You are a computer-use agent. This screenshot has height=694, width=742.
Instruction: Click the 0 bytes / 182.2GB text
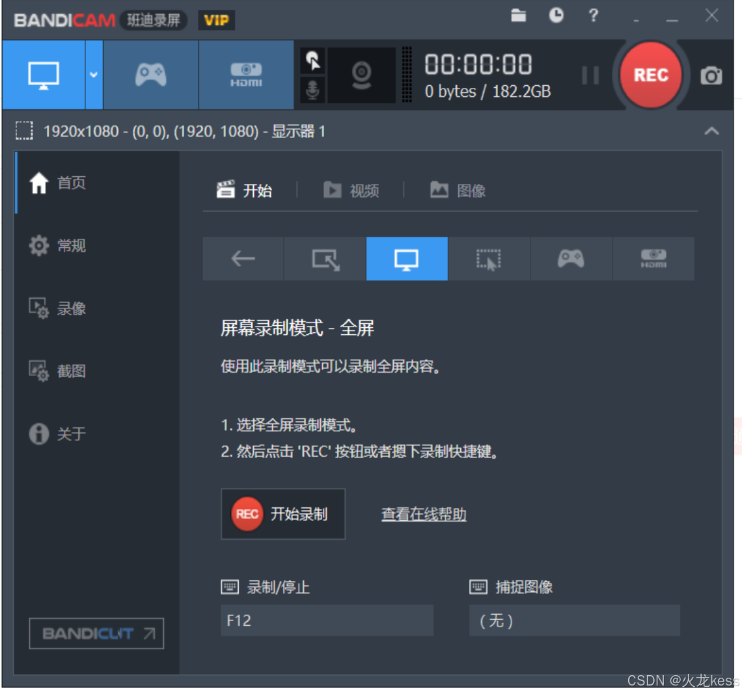[x=488, y=91]
